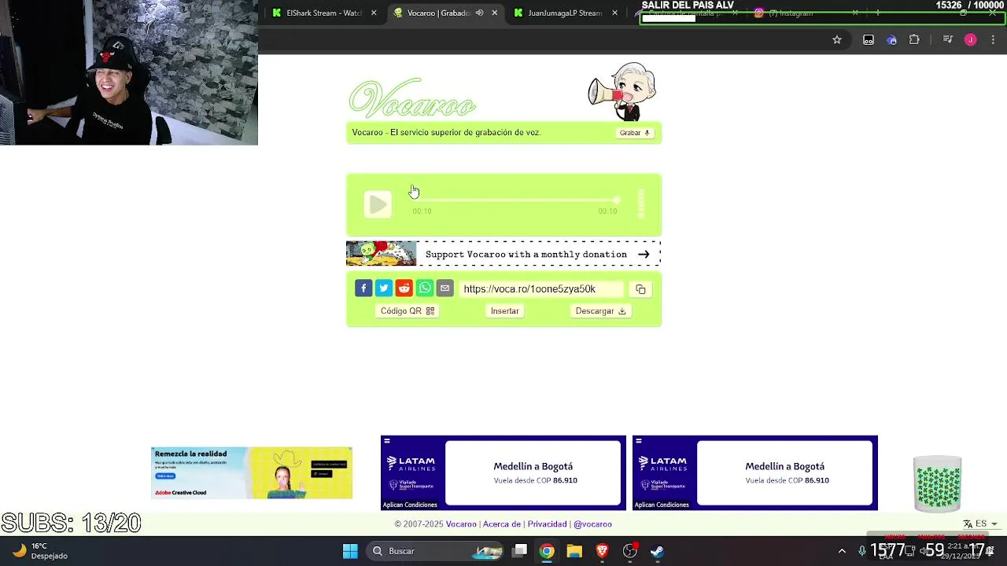This screenshot has width=1007, height=566.
Task: Click the audio progress bar handle
Action: point(616,200)
